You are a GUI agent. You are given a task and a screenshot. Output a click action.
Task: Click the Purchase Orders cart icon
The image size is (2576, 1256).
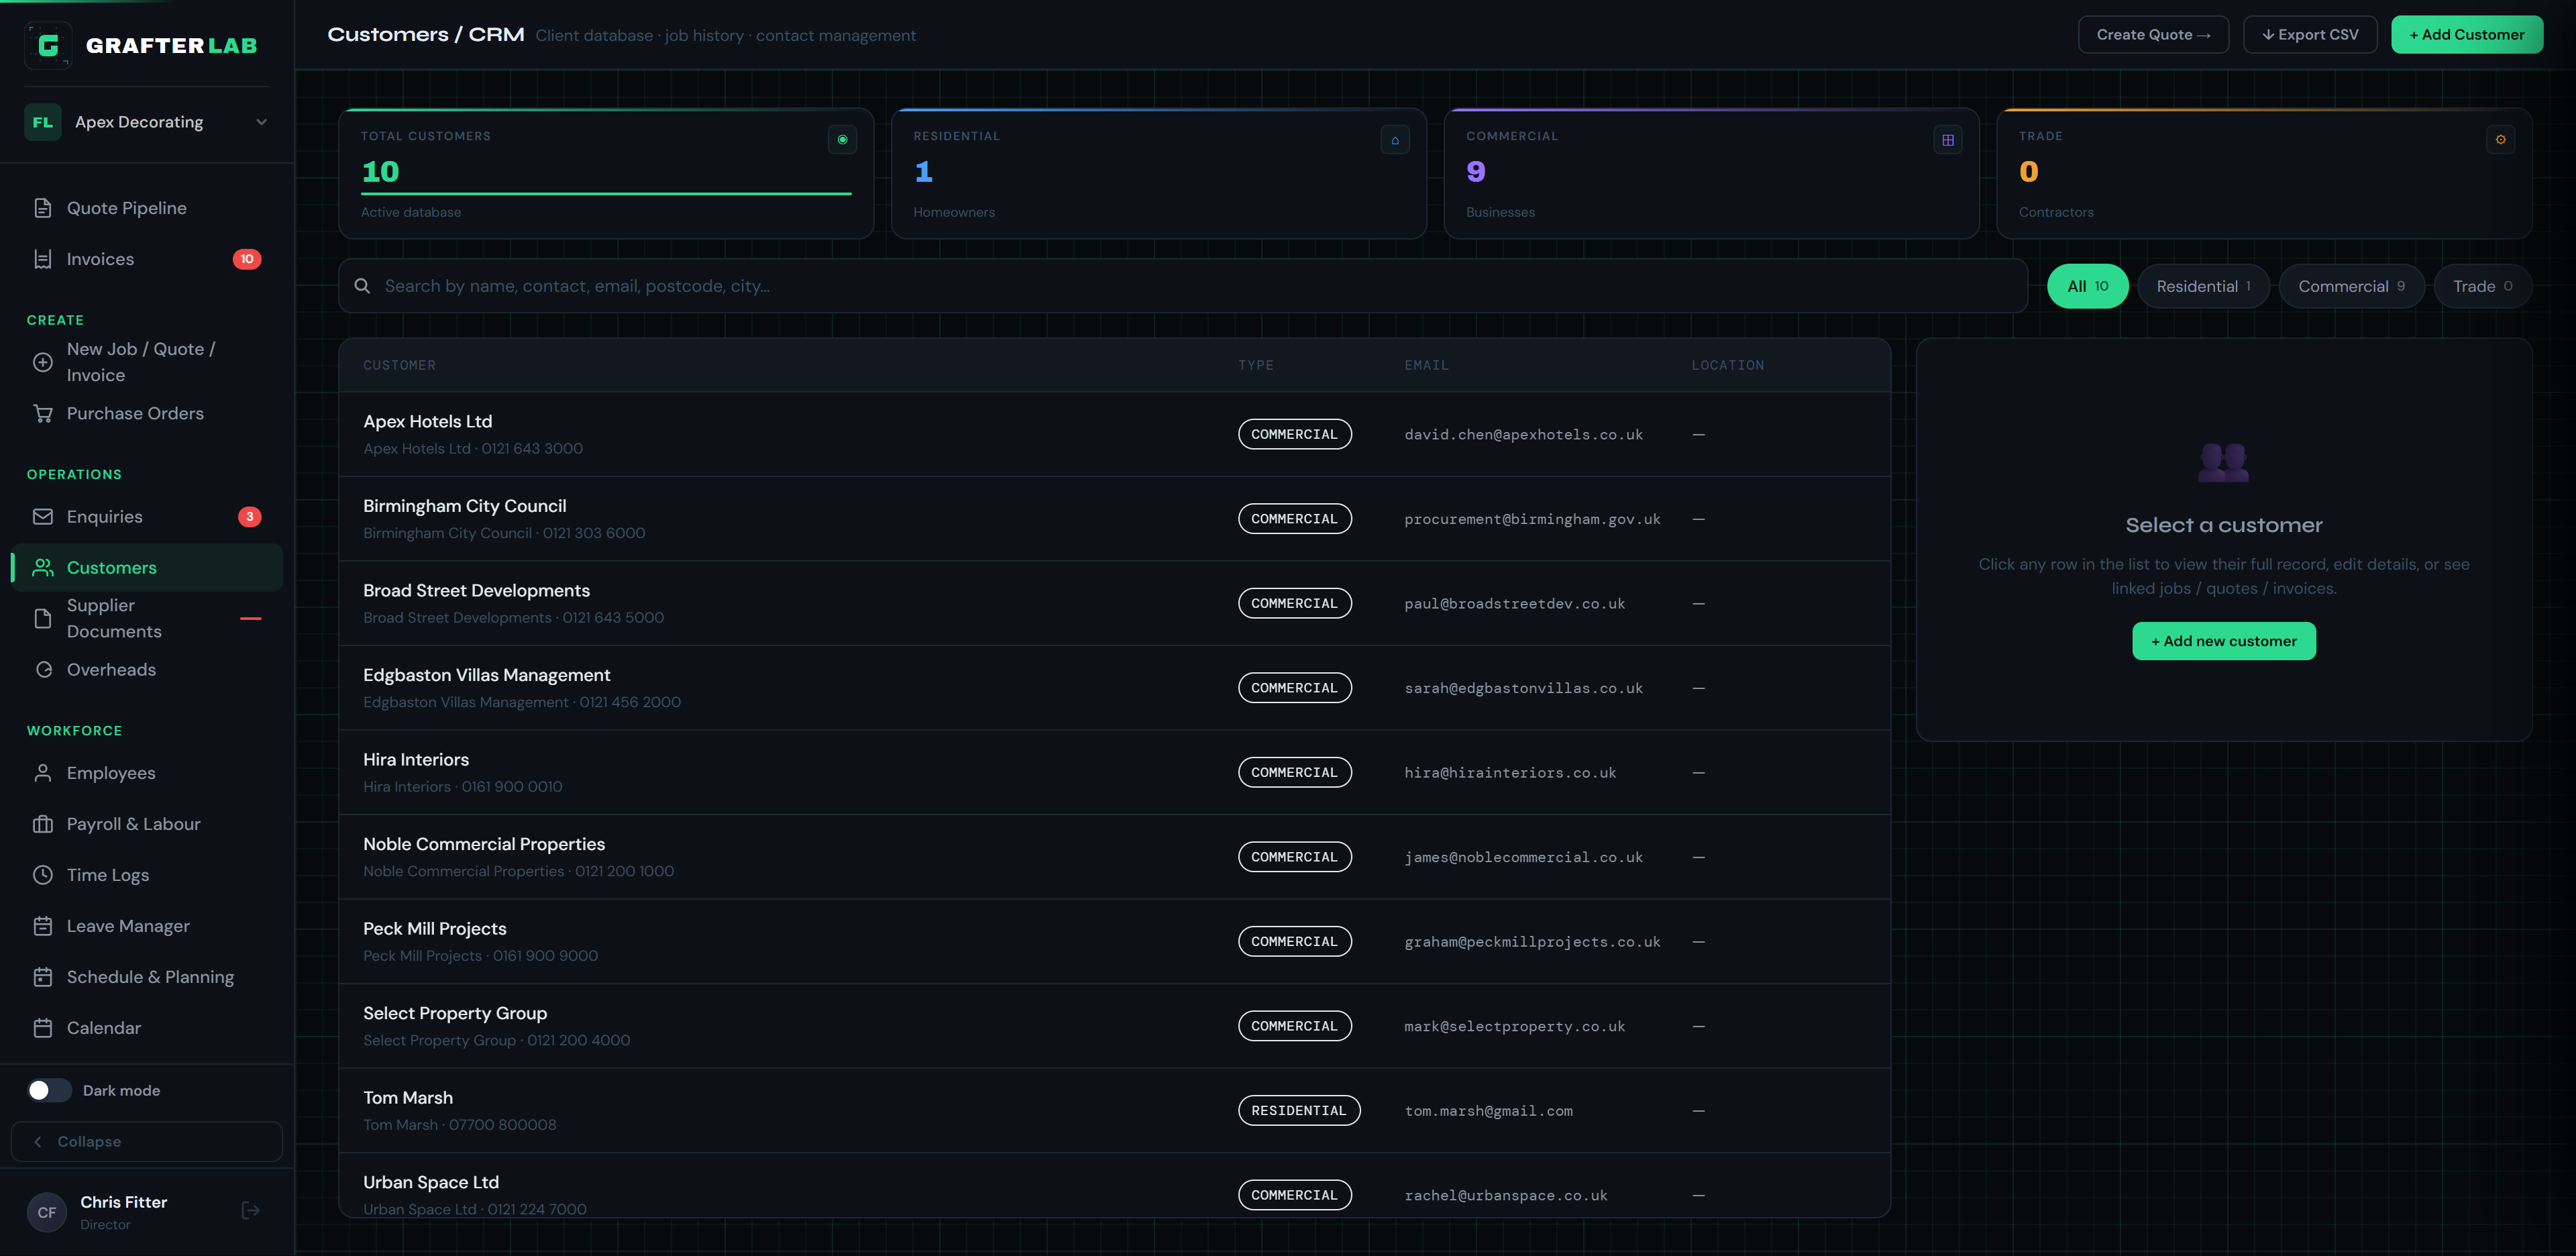43,413
